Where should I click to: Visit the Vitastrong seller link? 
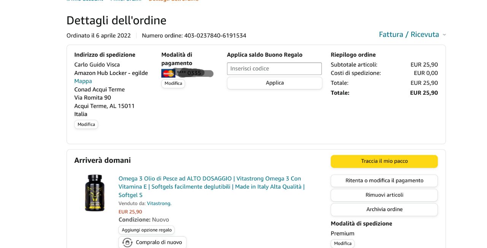(x=159, y=203)
